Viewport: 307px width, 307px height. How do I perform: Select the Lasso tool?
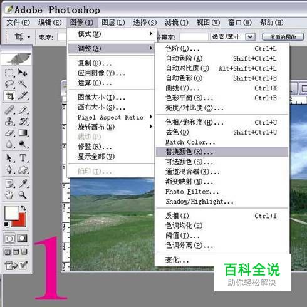click(9, 84)
